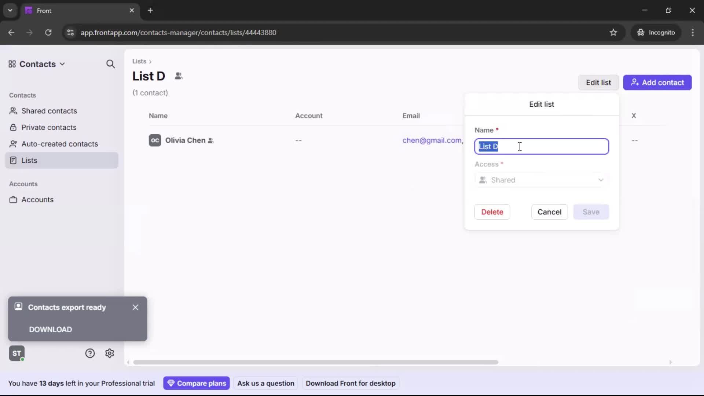Viewport: 704px width, 396px height.
Task: Open the Accounts briefcase icon in sidebar
Action: [13, 200]
